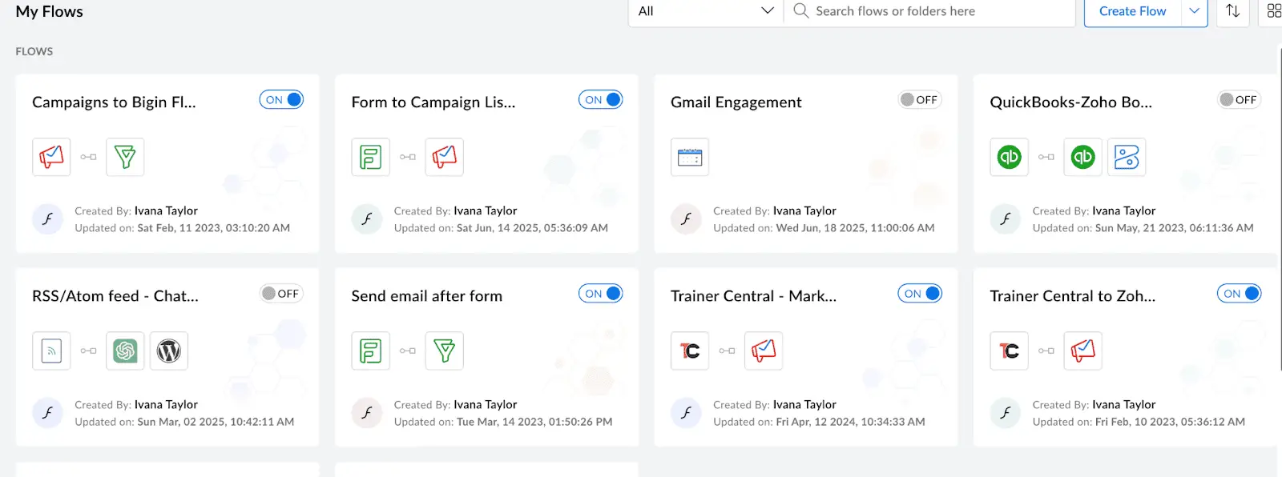
Task: Turn off the Form to Campaign Lis flow
Action: click(600, 100)
